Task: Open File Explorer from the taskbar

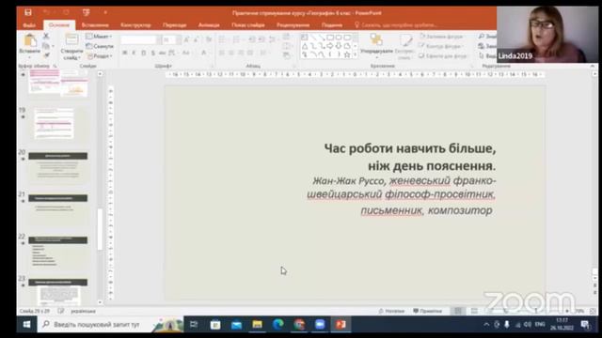Action: click(x=257, y=325)
